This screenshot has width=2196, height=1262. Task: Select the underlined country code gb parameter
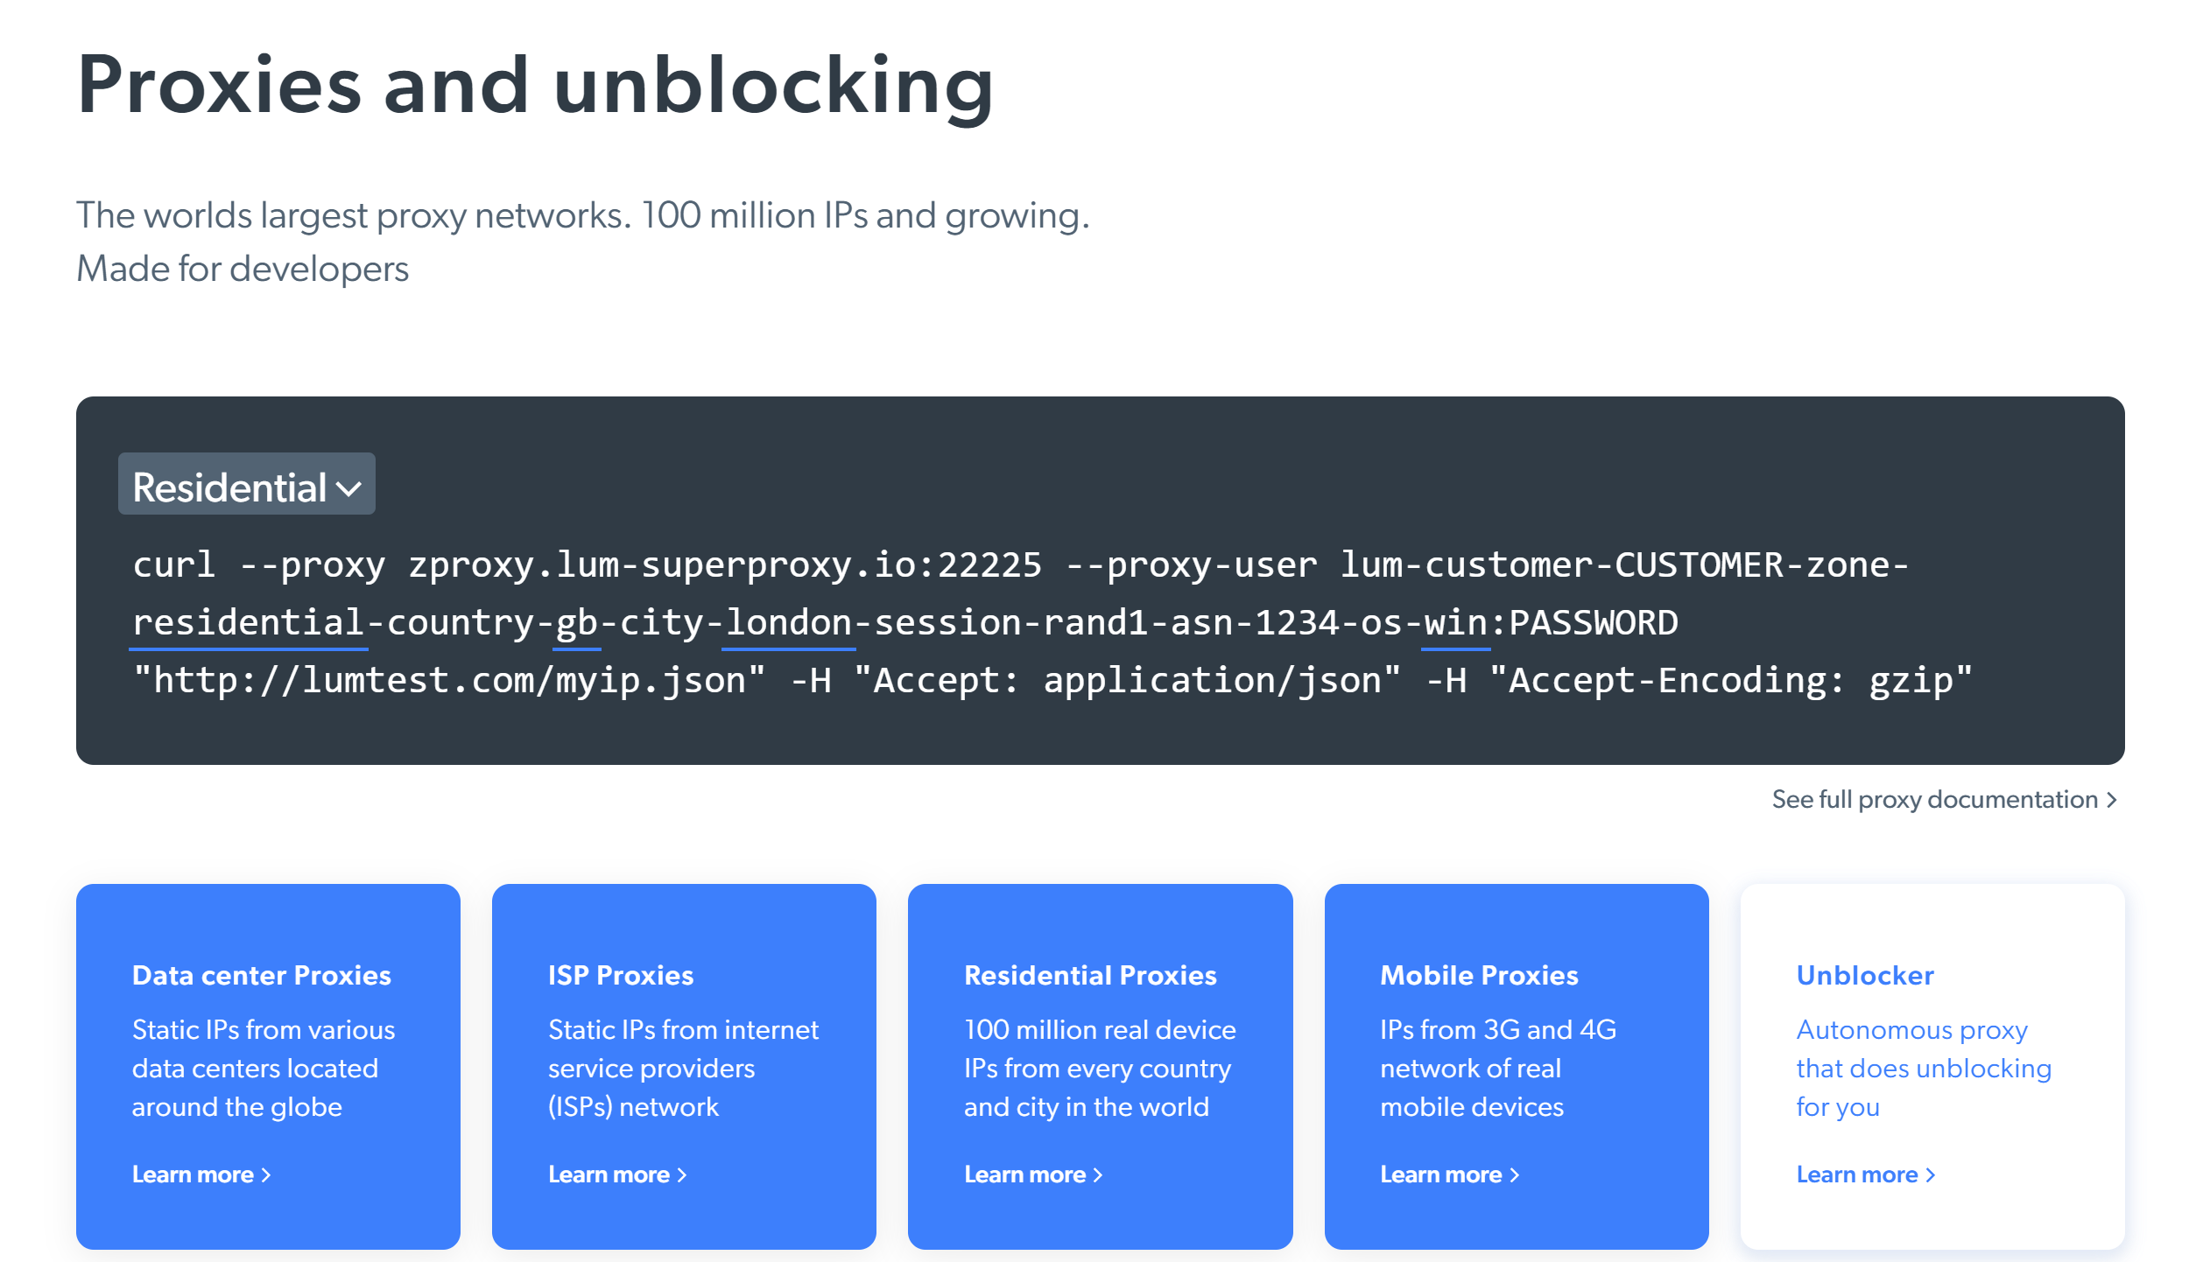[x=579, y=621]
